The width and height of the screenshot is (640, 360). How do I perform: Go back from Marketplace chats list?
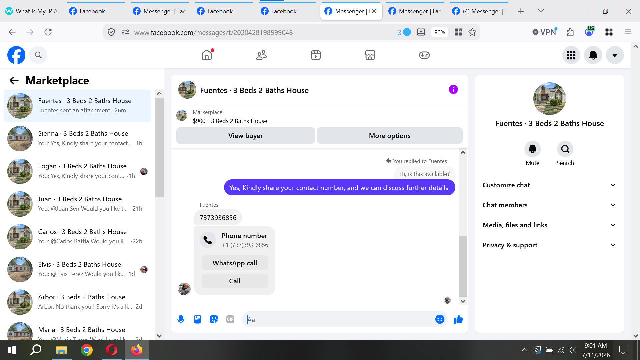coord(14,80)
